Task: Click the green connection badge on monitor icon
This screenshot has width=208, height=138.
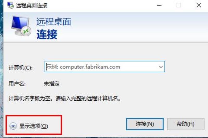Action: click(26, 31)
